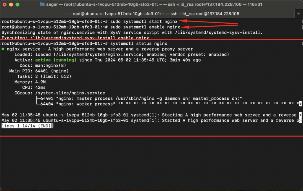Click the truncation arrow after worker process line
303x191 pixels.
click(300, 104)
